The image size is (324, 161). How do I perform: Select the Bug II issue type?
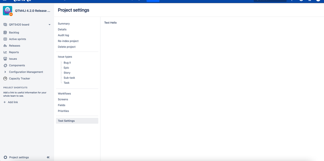pyautogui.click(x=67, y=63)
